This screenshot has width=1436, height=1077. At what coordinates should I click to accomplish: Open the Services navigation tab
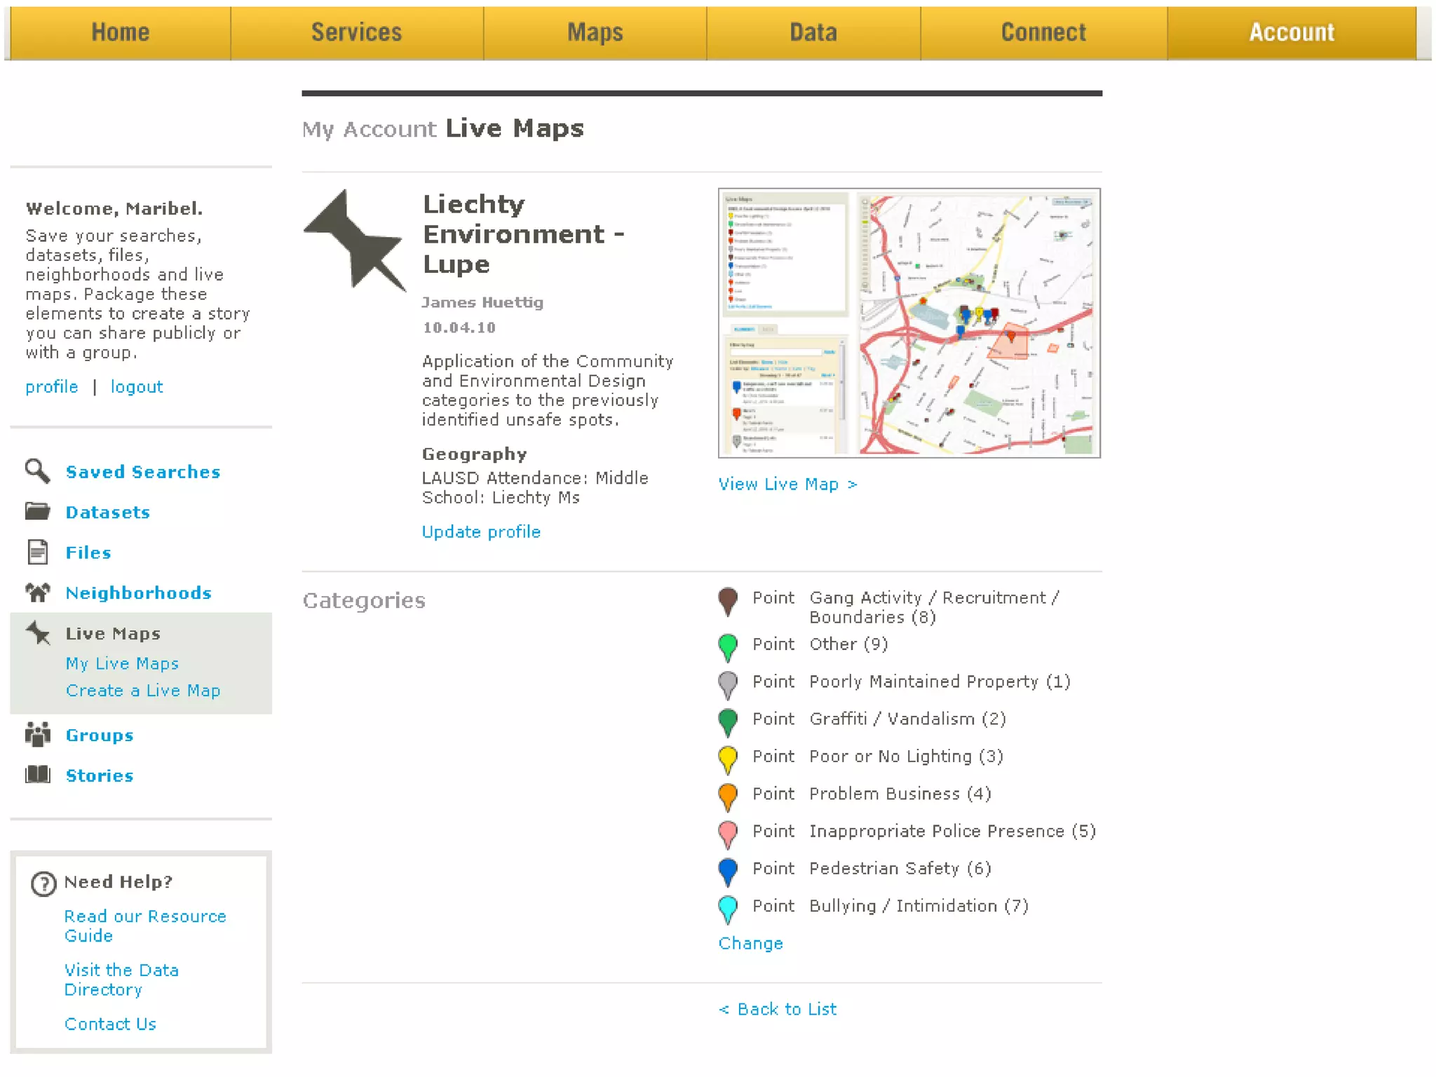click(x=356, y=32)
